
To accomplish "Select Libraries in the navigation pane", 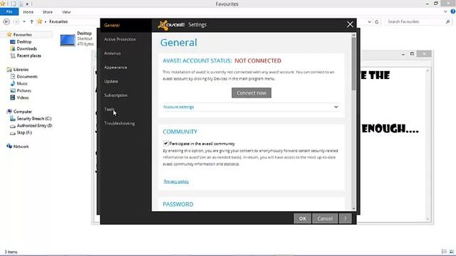I will pos(21,70).
